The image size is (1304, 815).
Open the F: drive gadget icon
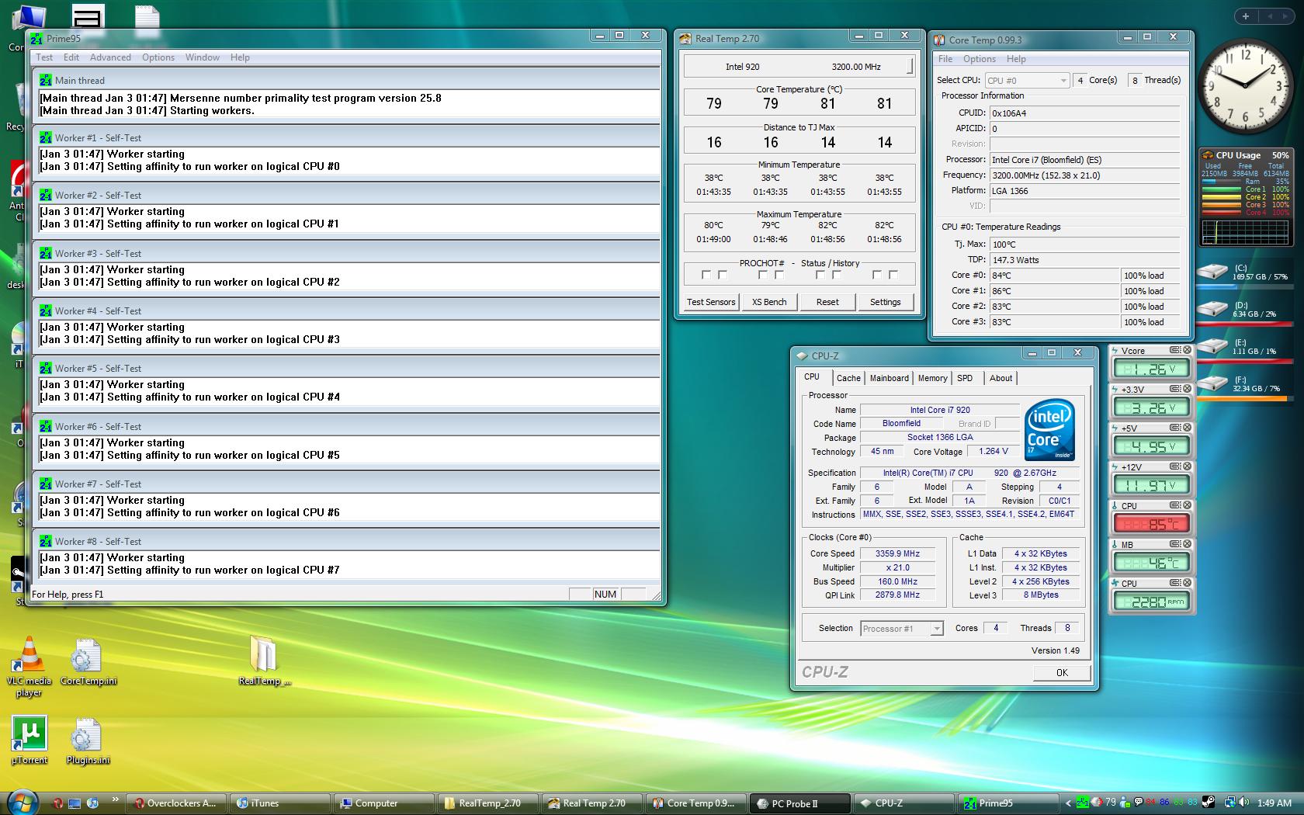coord(1212,384)
